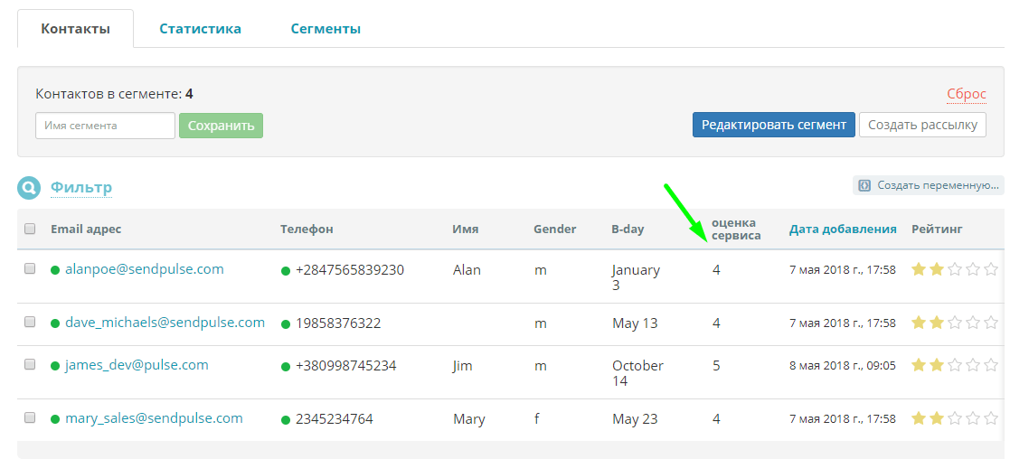The width and height of the screenshot is (1010, 459).
Task: Tick the select-all checkbox in header
Action: pyautogui.click(x=30, y=229)
